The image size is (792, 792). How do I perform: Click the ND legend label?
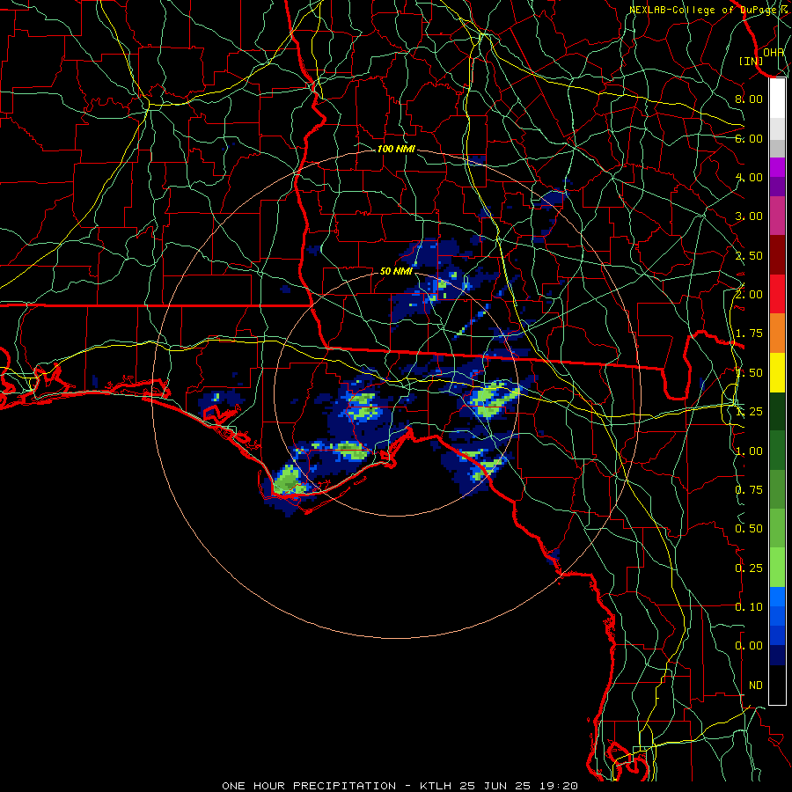(756, 686)
